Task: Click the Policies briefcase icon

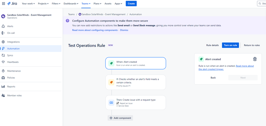Action: pos(3,78)
